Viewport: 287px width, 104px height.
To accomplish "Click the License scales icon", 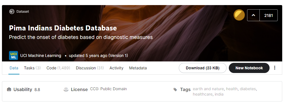I will [x=66, y=90].
